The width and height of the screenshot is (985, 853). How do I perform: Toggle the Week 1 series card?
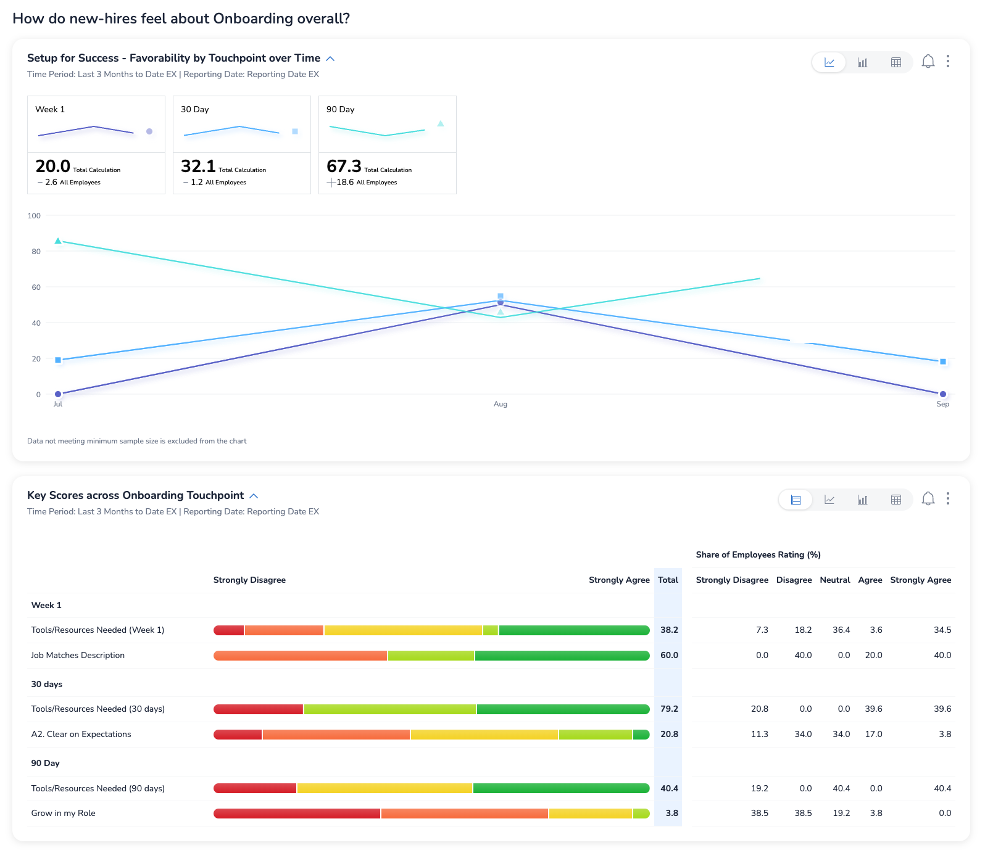pyautogui.click(x=96, y=144)
